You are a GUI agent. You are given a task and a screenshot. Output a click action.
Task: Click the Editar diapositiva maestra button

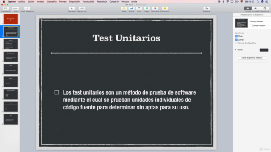[x=252, y=58]
